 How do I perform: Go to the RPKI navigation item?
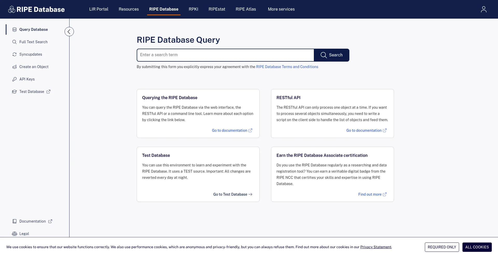click(193, 9)
